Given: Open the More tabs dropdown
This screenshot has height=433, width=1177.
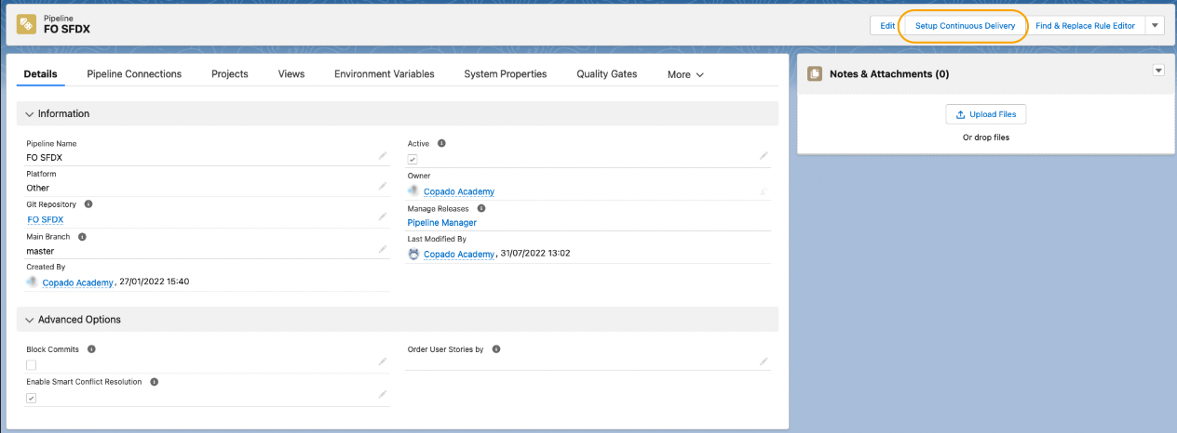Looking at the screenshot, I should [x=685, y=74].
